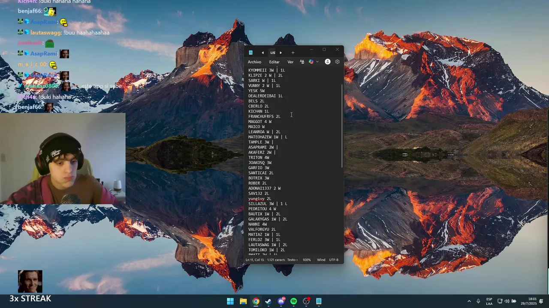The height and width of the screenshot is (308, 549).
Task: Show hidden system tray icons
Action: [x=469, y=301]
